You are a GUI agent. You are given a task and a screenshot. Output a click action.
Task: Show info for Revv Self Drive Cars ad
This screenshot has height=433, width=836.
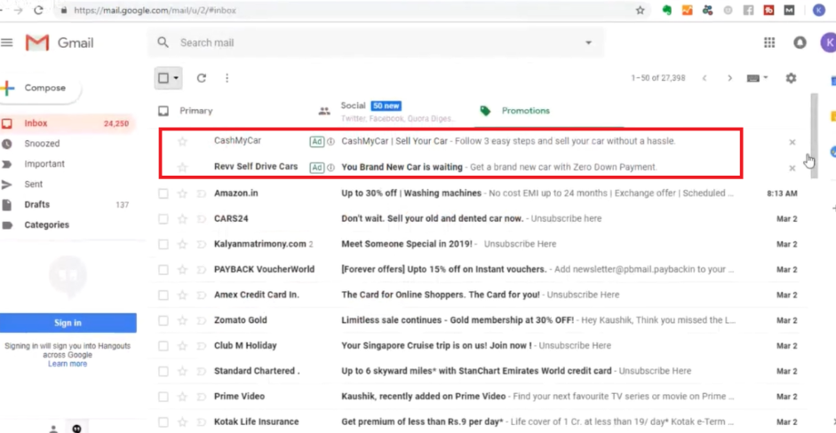click(330, 167)
